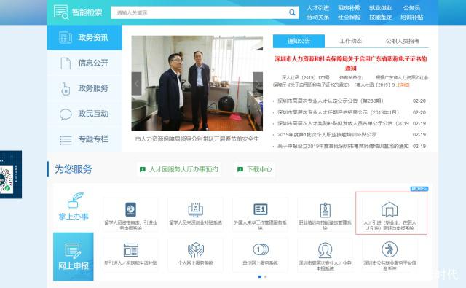Image resolution: width=466 pixels, height=288 pixels.
Task: Click the 政务服务 hand pointer icon
Action: [66, 89]
